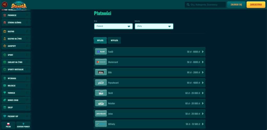Viewport: 267px width, 130px height.
Task: Switch to the Wypłata tab
Action: click(x=114, y=41)
